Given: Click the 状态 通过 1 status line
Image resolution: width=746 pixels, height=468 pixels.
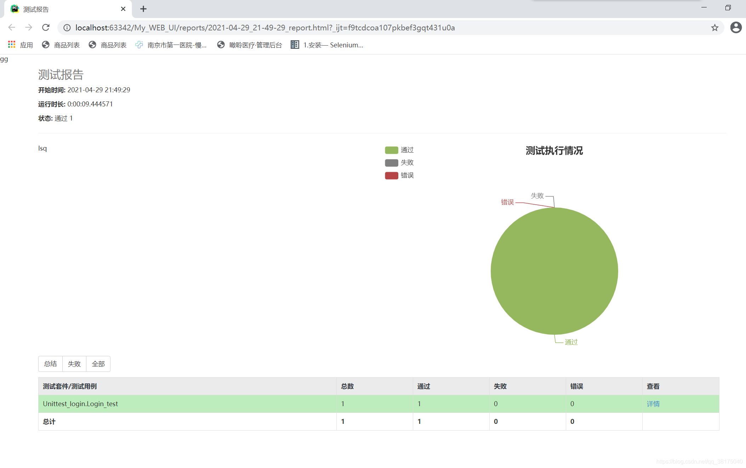Looking at the screenshot, I should [56, 118].
